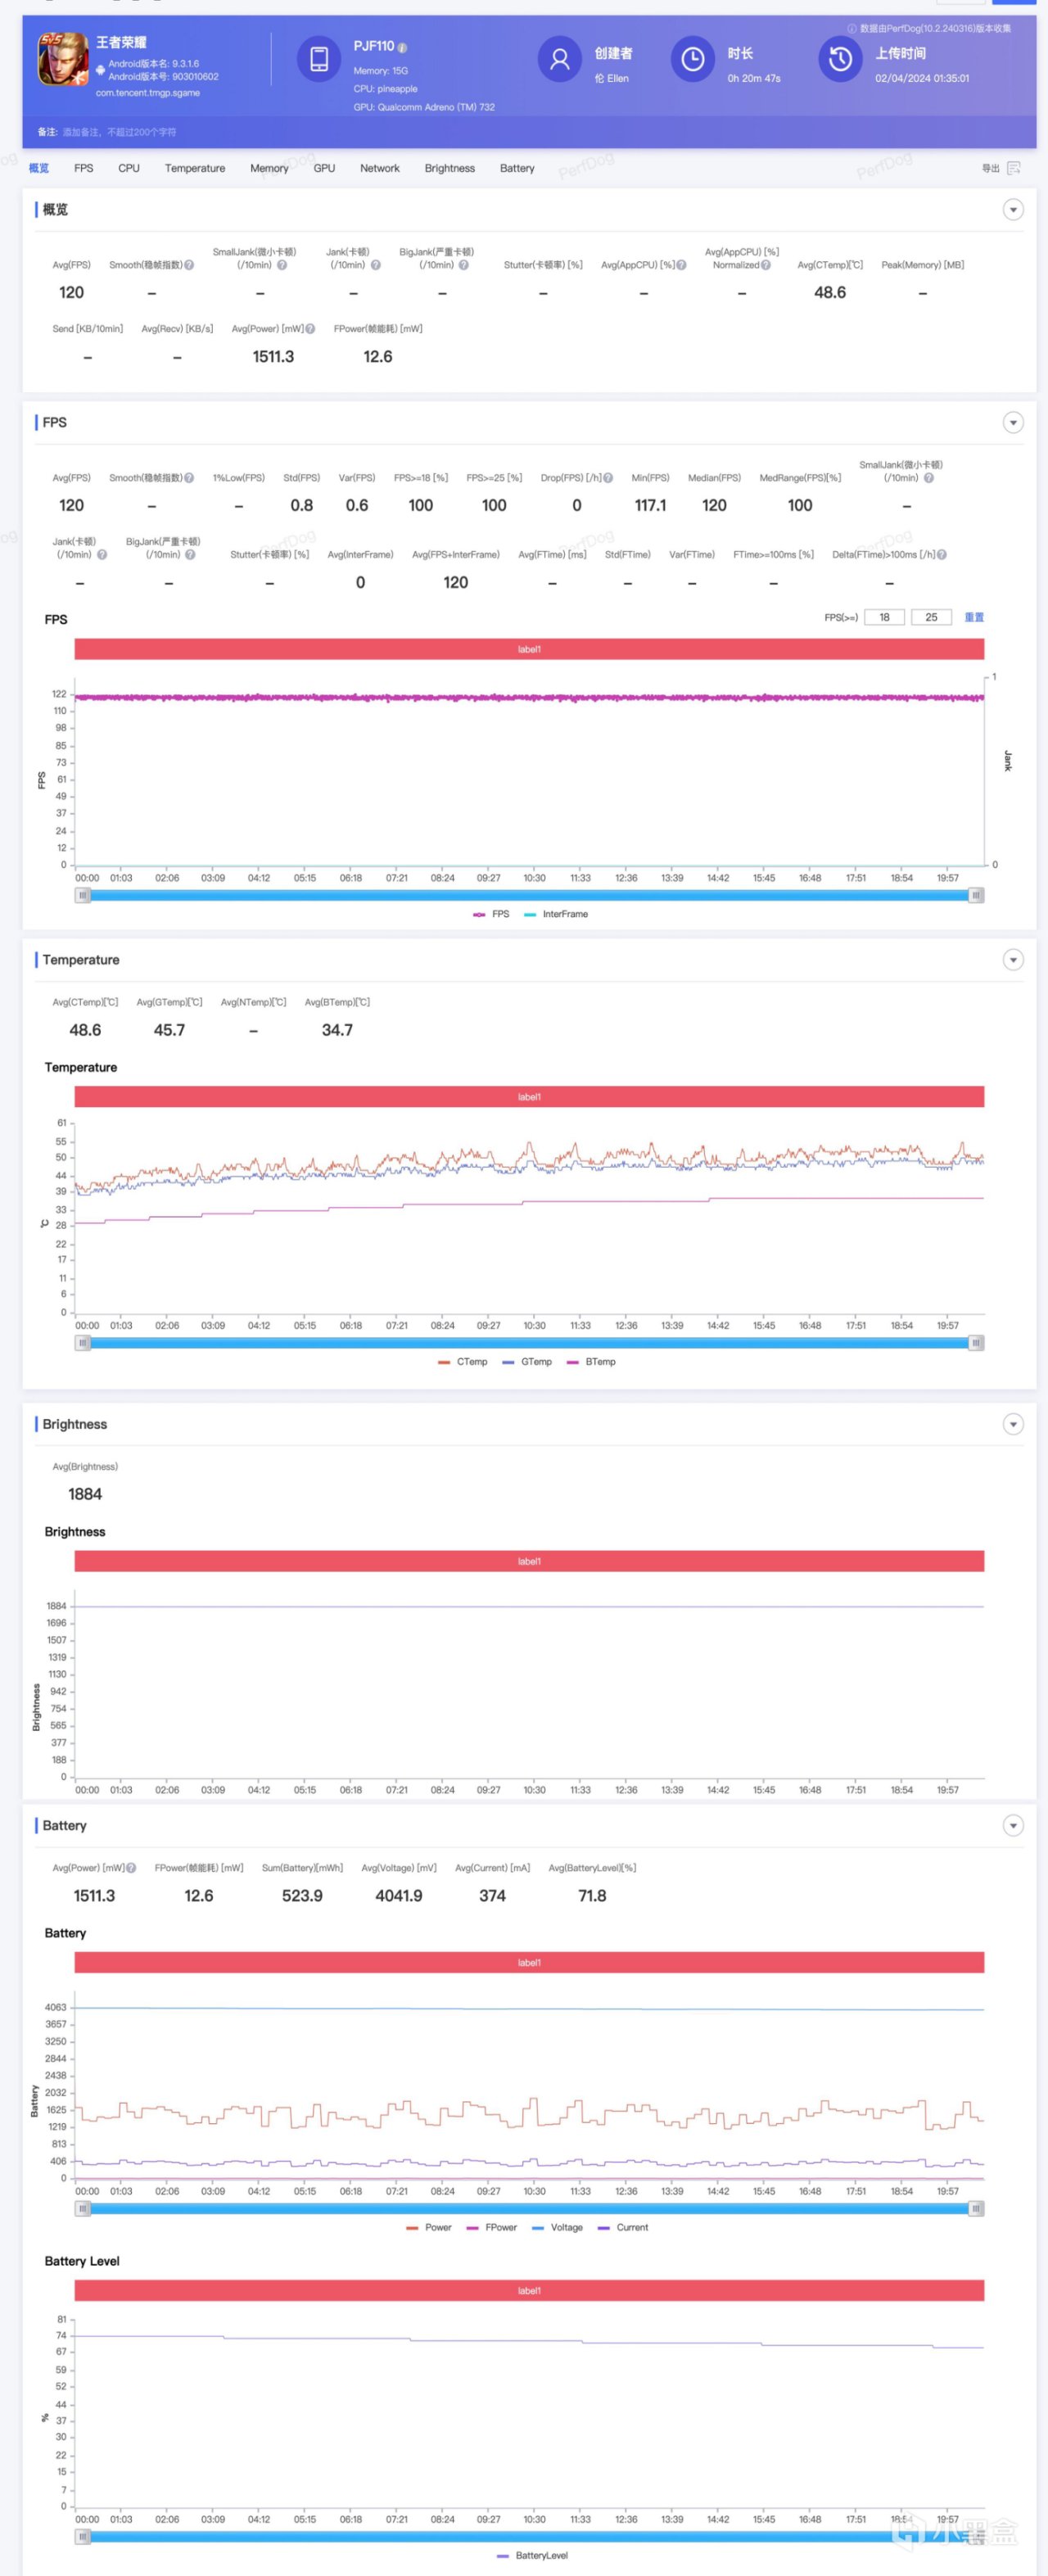Open the Network tab
Screen dimensions: 1048x2576
click(x=380, y=168)
